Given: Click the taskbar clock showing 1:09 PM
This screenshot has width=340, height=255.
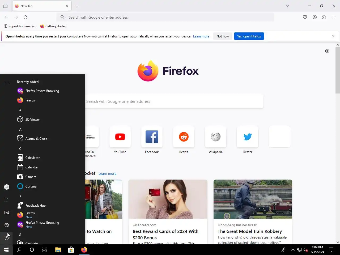Looking at the screenshot, I should pyautogui.click(x=317, y=250).
